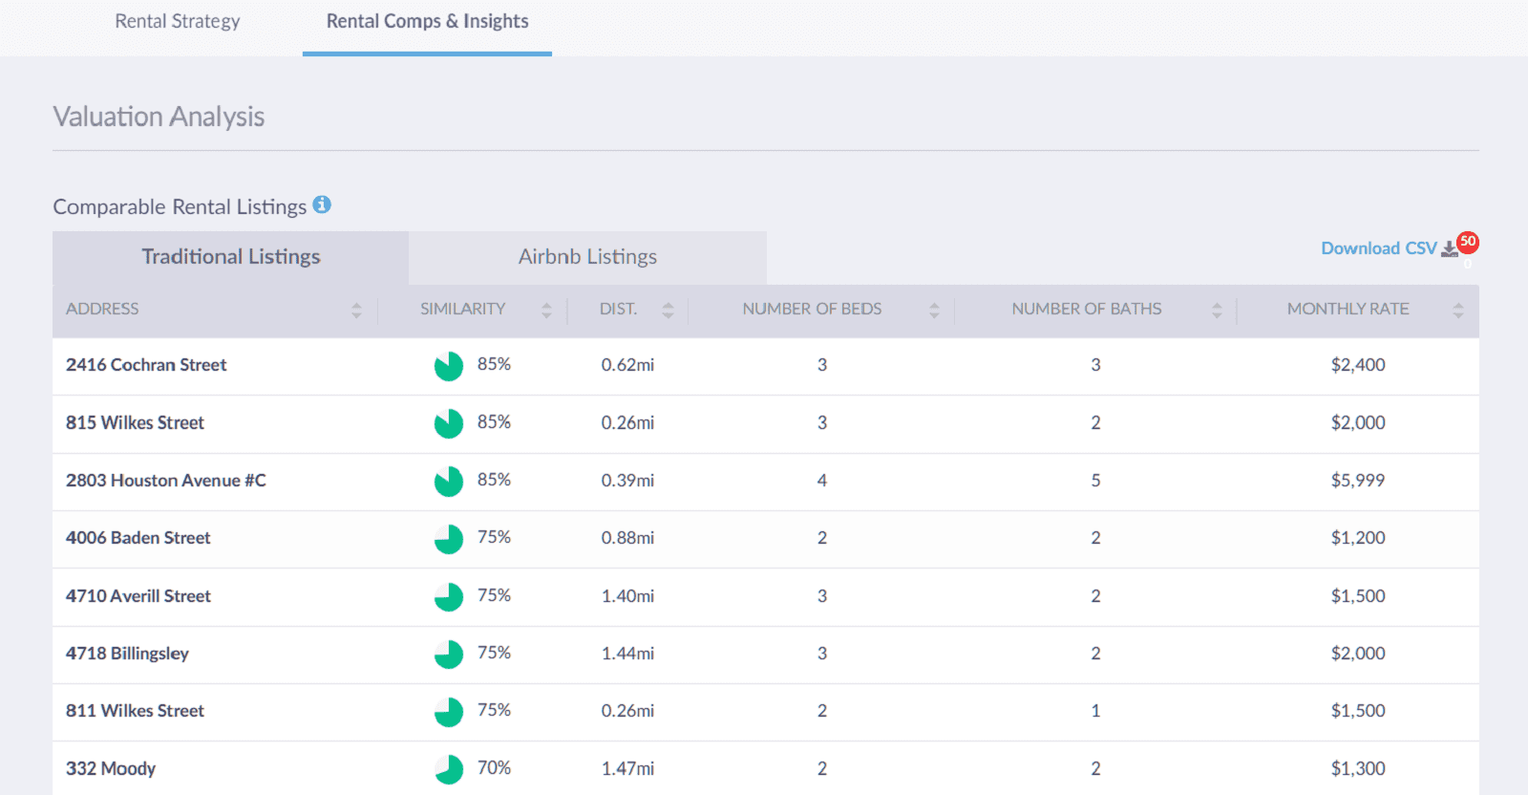The height and width of the screenshot is (795, 1528).
Task: Click similarity pie icon for 4006 Baden Street
Action: (x=448, y=539)
